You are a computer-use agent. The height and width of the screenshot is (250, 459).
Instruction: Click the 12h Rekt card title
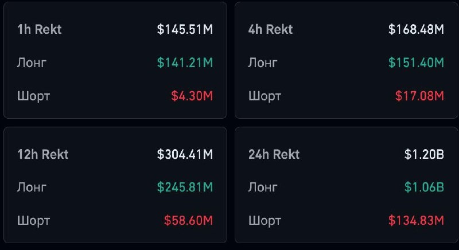coord(42,154)
